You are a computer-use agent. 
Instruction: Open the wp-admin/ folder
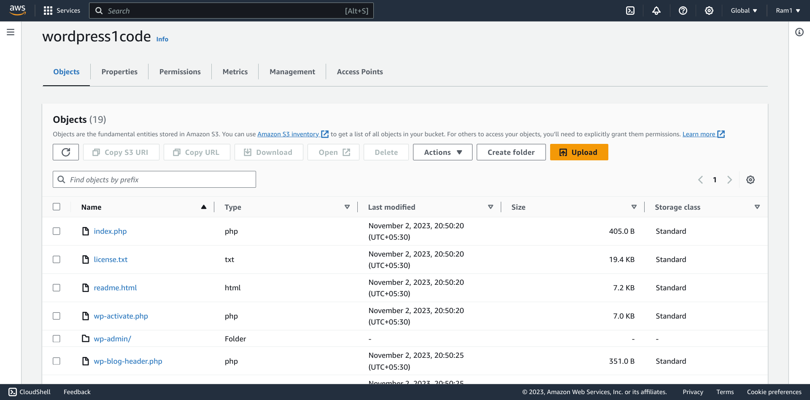(x=112, y=339)
